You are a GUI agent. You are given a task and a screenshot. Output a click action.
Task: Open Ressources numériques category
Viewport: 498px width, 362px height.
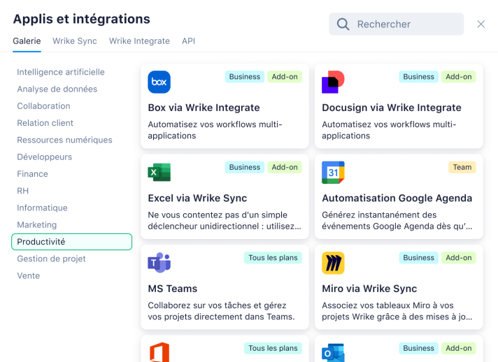[x=64, y=140]
